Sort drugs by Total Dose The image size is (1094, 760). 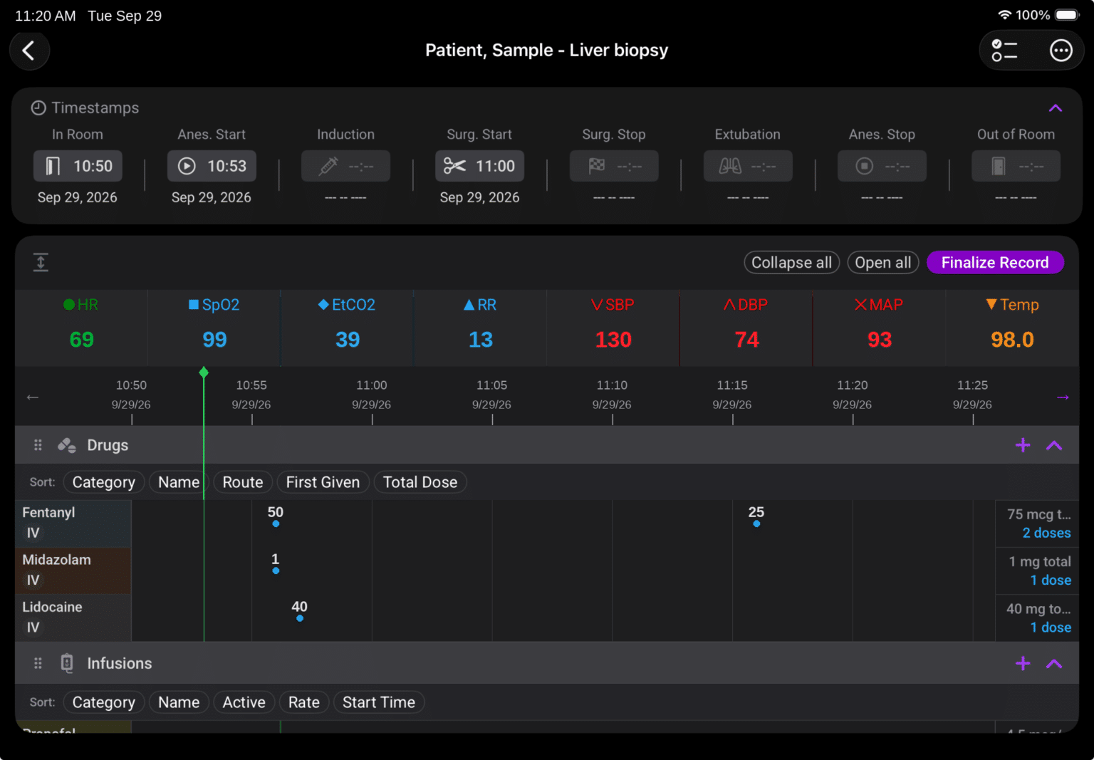point(420,482)
